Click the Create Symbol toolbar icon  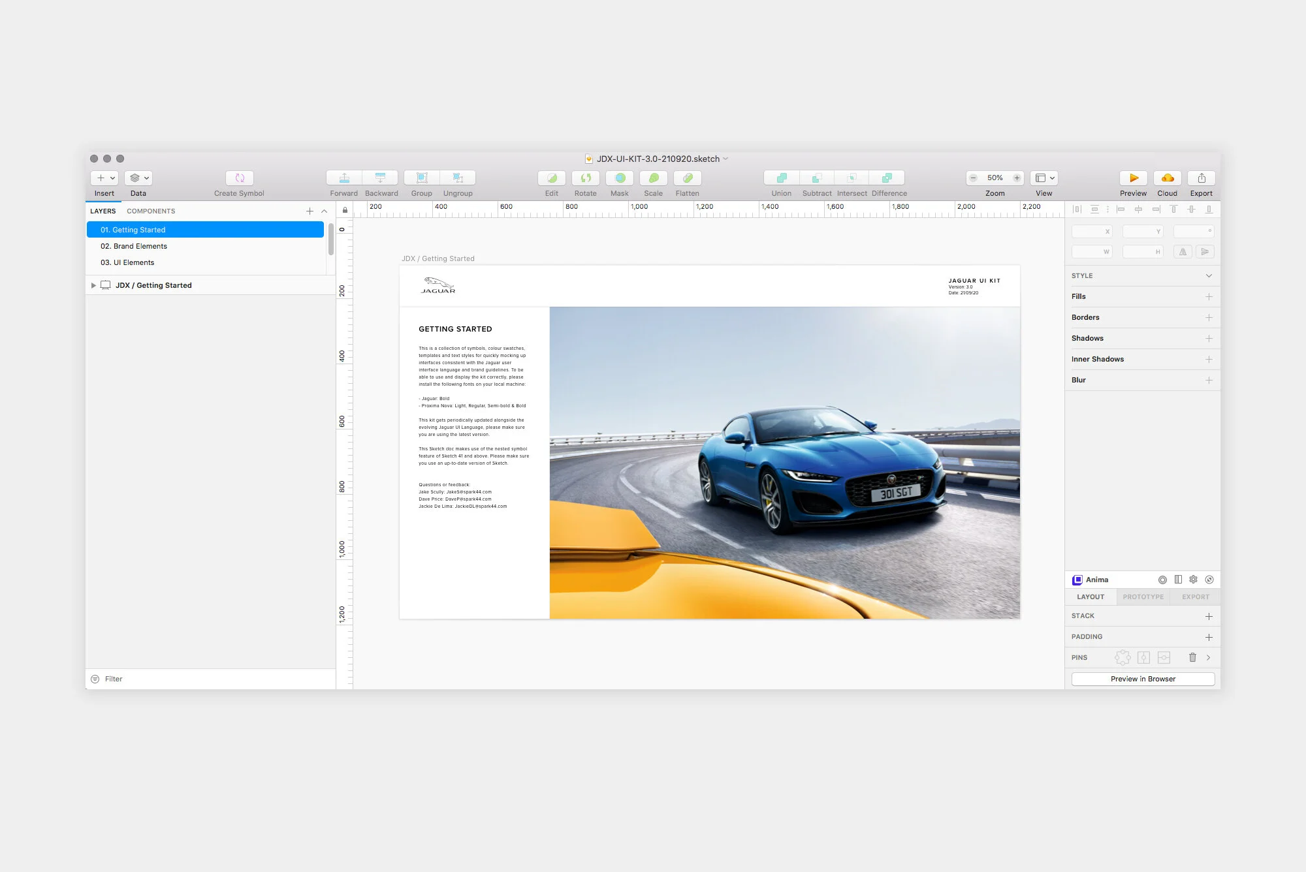click(x=239, y=178)
